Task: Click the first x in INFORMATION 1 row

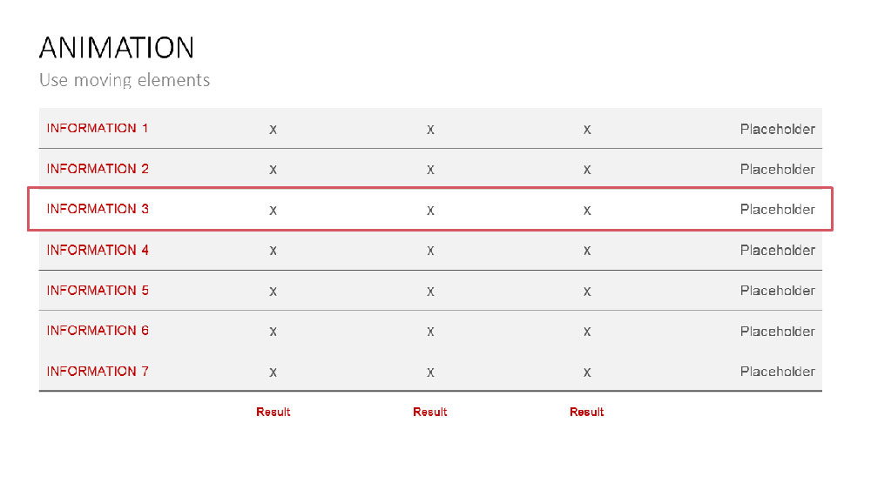Action: (273, 130)
